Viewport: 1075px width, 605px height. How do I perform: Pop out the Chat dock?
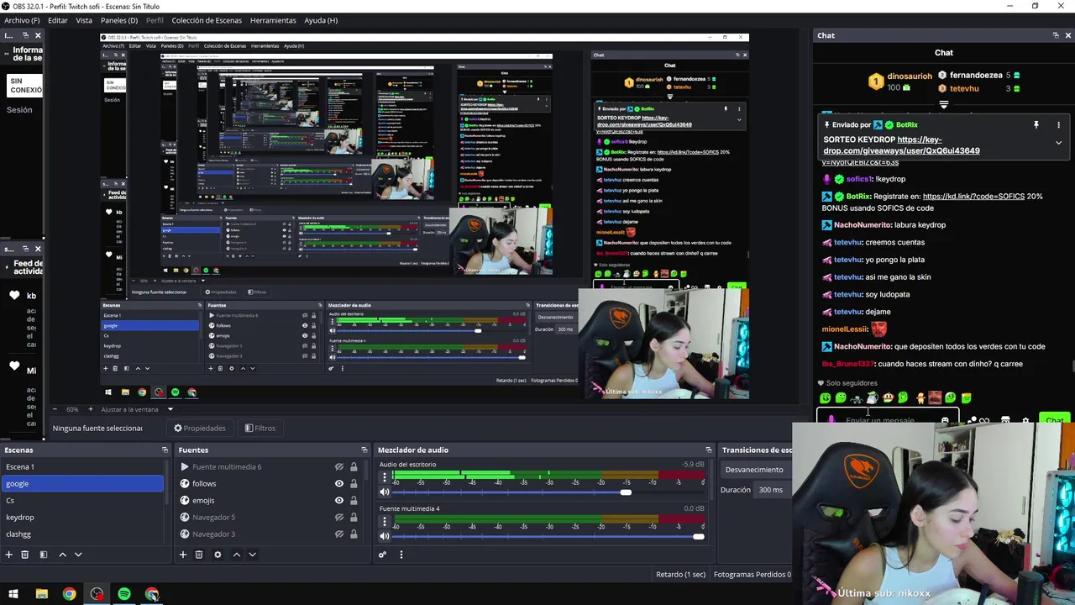click(1056, 35)
